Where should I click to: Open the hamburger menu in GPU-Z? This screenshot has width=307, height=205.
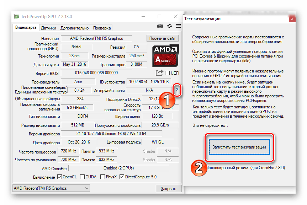(x=178, y=26)
